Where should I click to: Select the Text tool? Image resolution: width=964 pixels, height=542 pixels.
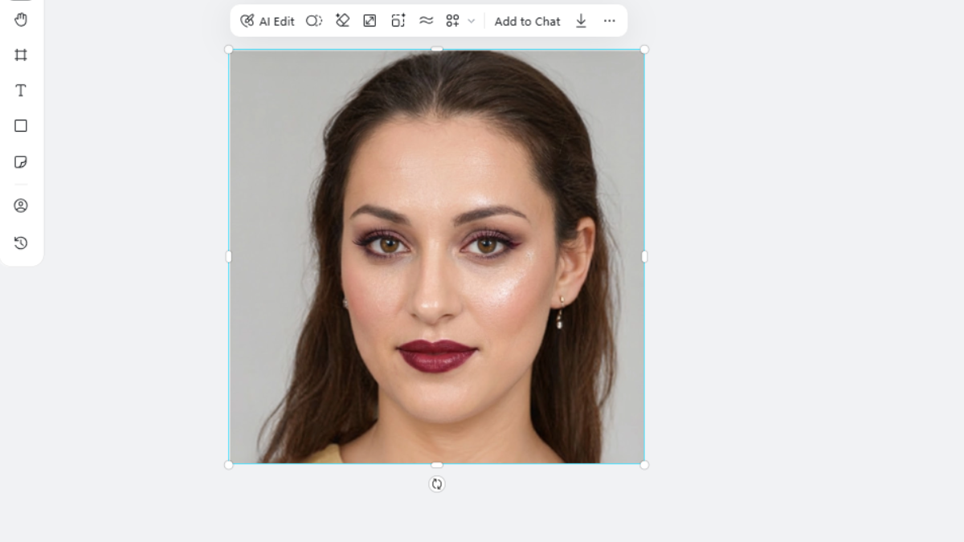click(22, 90)
